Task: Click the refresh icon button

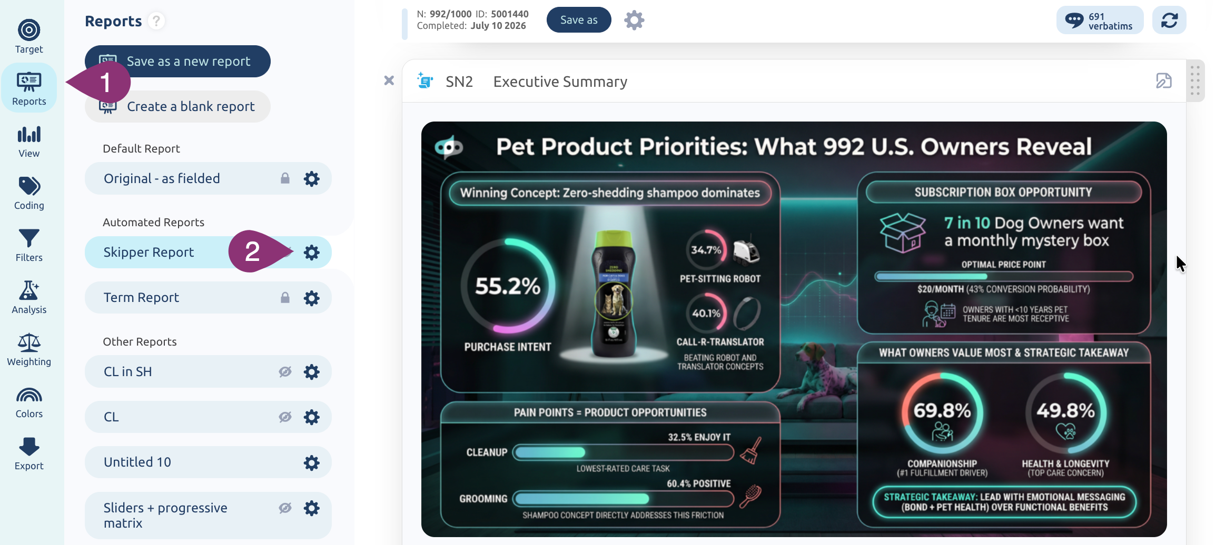Action: click(x=1169, y=20)
